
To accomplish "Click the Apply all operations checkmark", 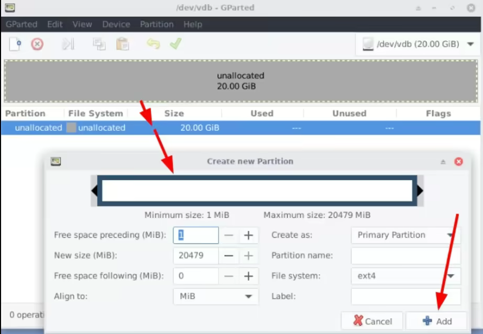I will (x=175, y=44).
